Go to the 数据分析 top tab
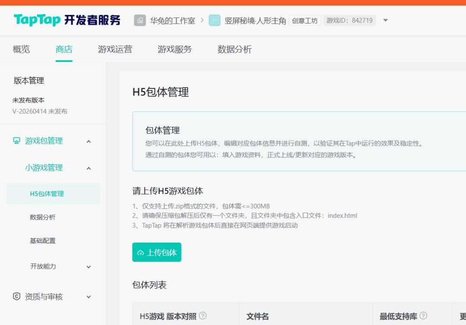The width and height of the screenshot is (466, 325). (234, 49)
